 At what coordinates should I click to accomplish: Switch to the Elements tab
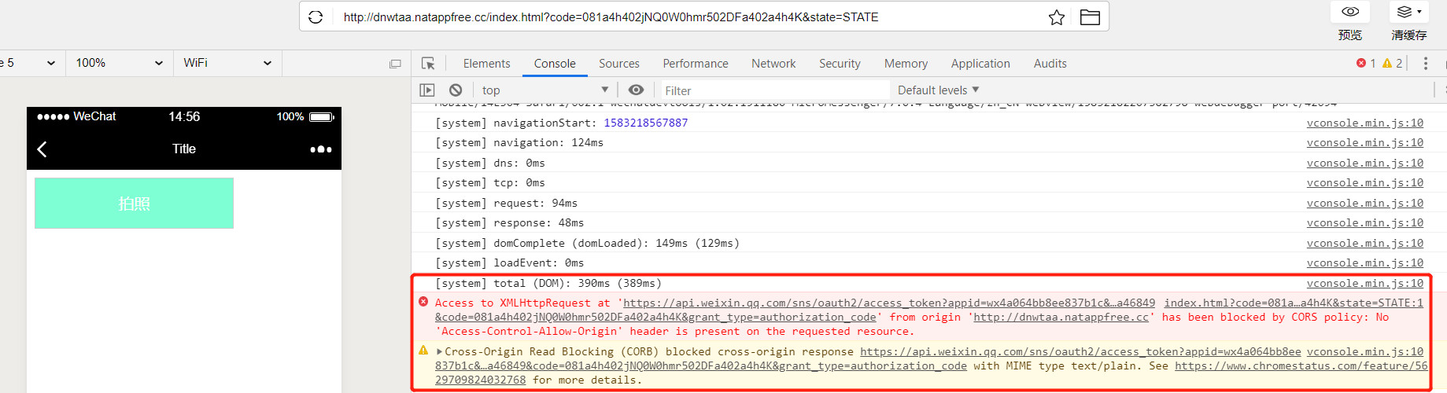tap(486, 64)
